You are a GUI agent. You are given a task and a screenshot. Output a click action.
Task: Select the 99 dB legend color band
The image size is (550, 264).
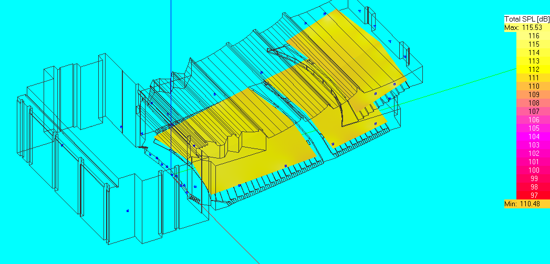533,179
